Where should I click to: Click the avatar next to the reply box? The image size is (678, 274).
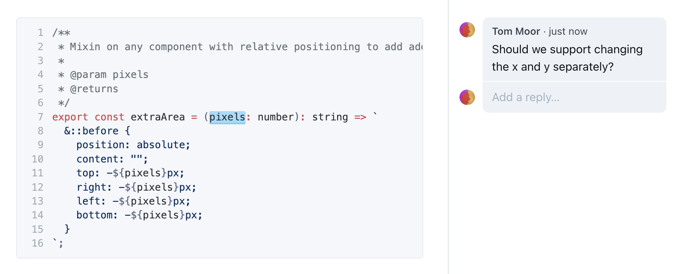coord(467,97)
